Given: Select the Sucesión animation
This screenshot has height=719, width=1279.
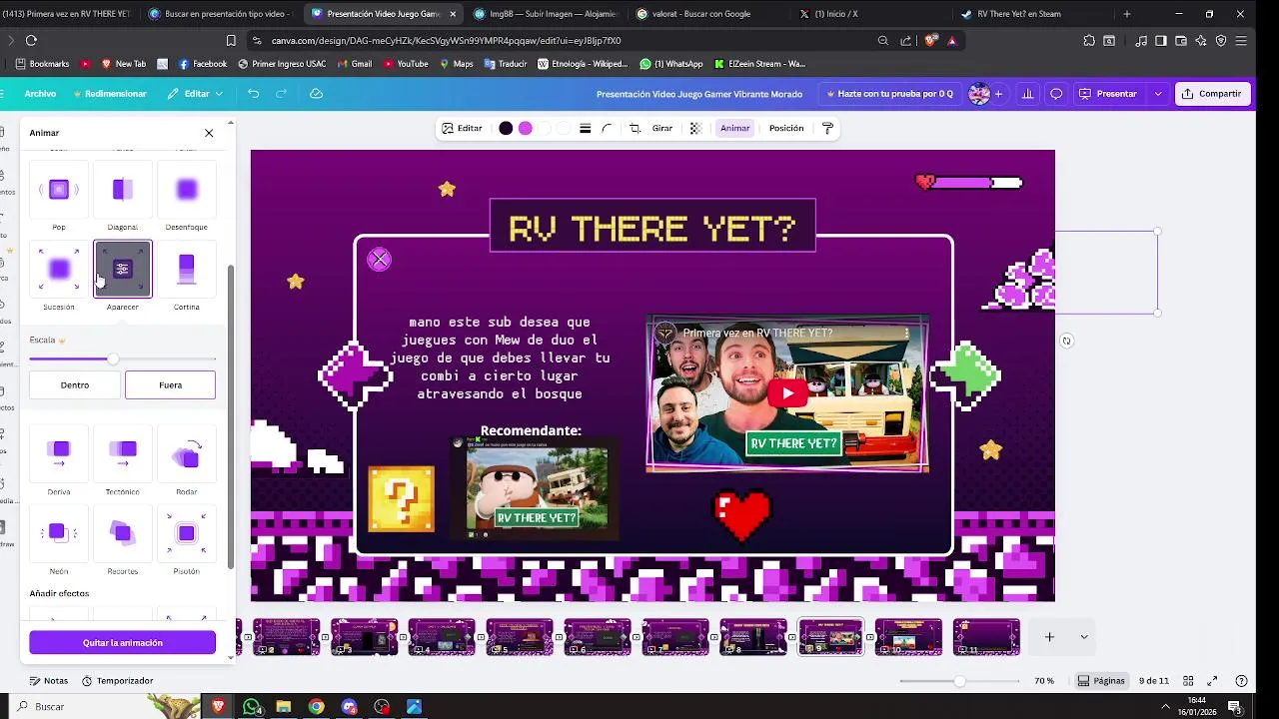Looking at the screenshot, I should pyautogui.click(x=59, y=269).
